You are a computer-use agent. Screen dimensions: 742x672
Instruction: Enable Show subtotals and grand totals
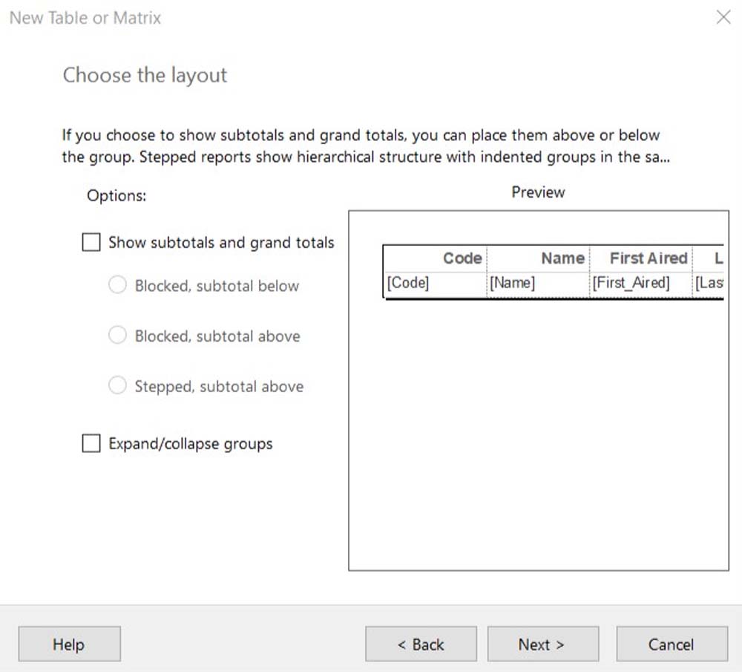91,243
